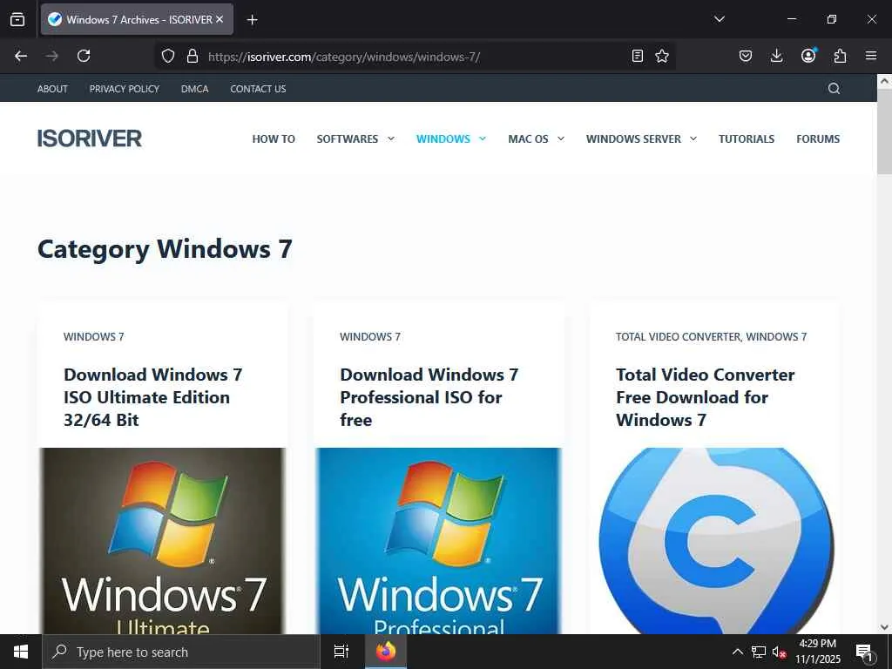Open WINDOWS 7 category above Ultimate Edition post
The height and width of the screenshot is (669, 892).
click(x=94, y=337)
